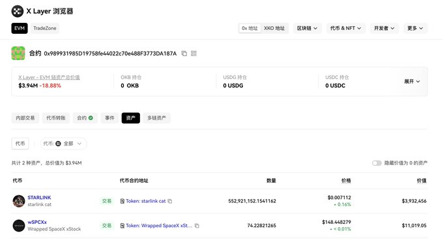This screenshot has width=443, height=246.
Task: Open the 资产 tab
Action: pyautogui.click(x=130, y=117)
